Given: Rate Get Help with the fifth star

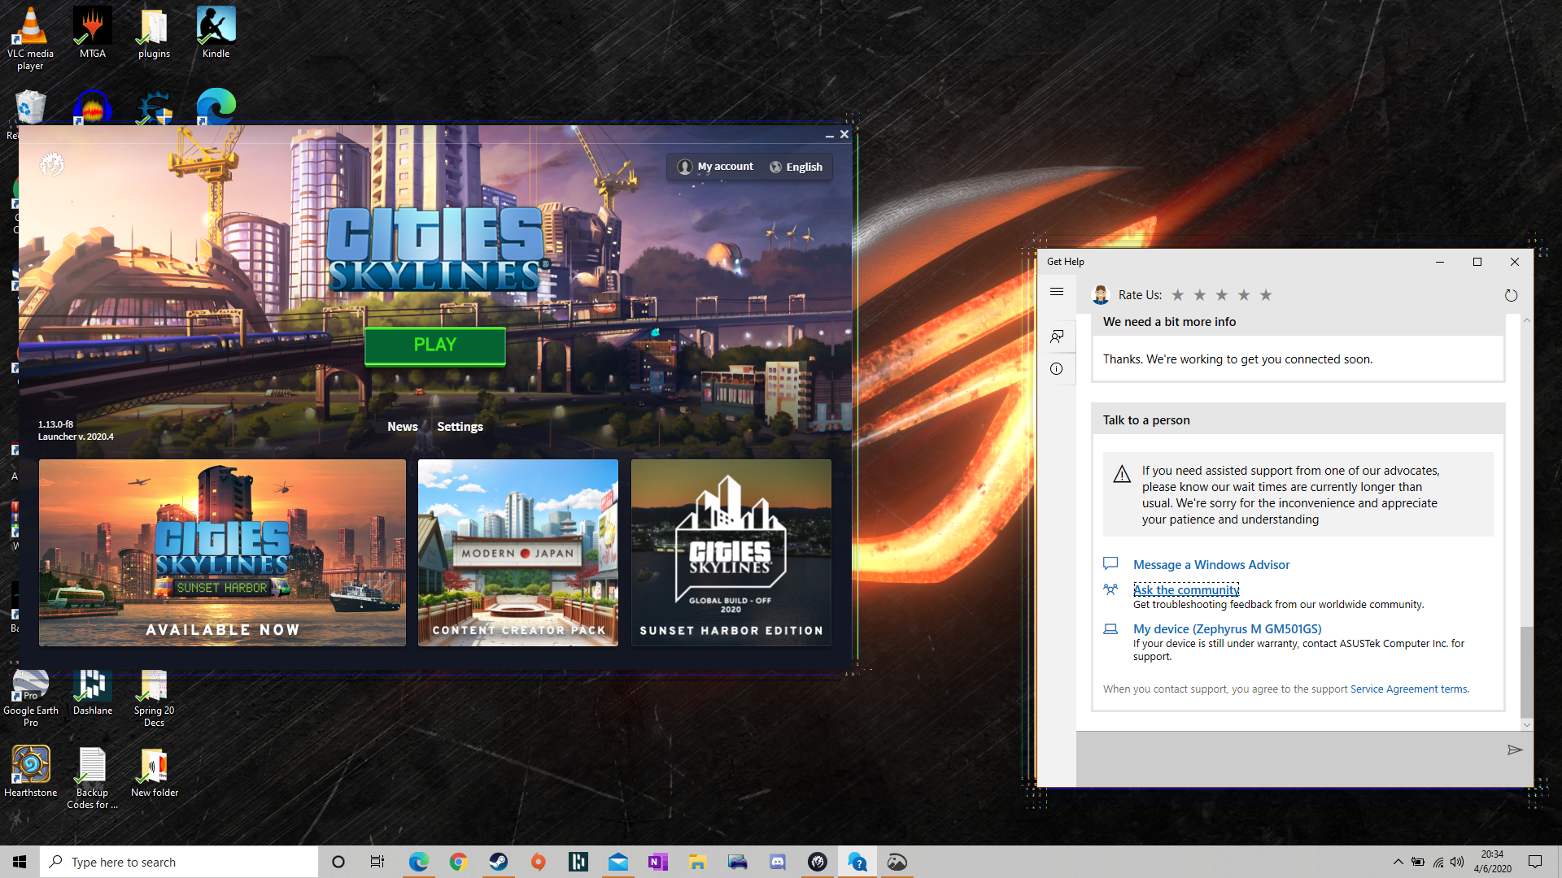Looking at the screenshot, I should tap(1266, 295).
